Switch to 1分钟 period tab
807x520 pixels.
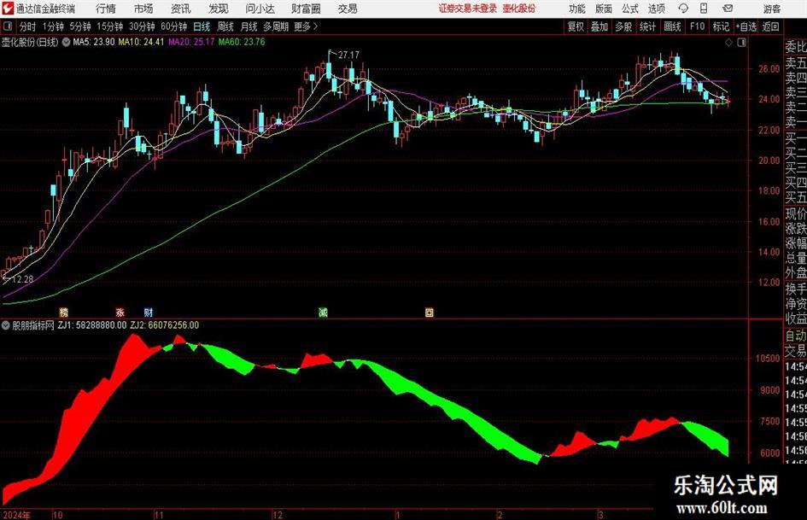[x=52, y=26]
